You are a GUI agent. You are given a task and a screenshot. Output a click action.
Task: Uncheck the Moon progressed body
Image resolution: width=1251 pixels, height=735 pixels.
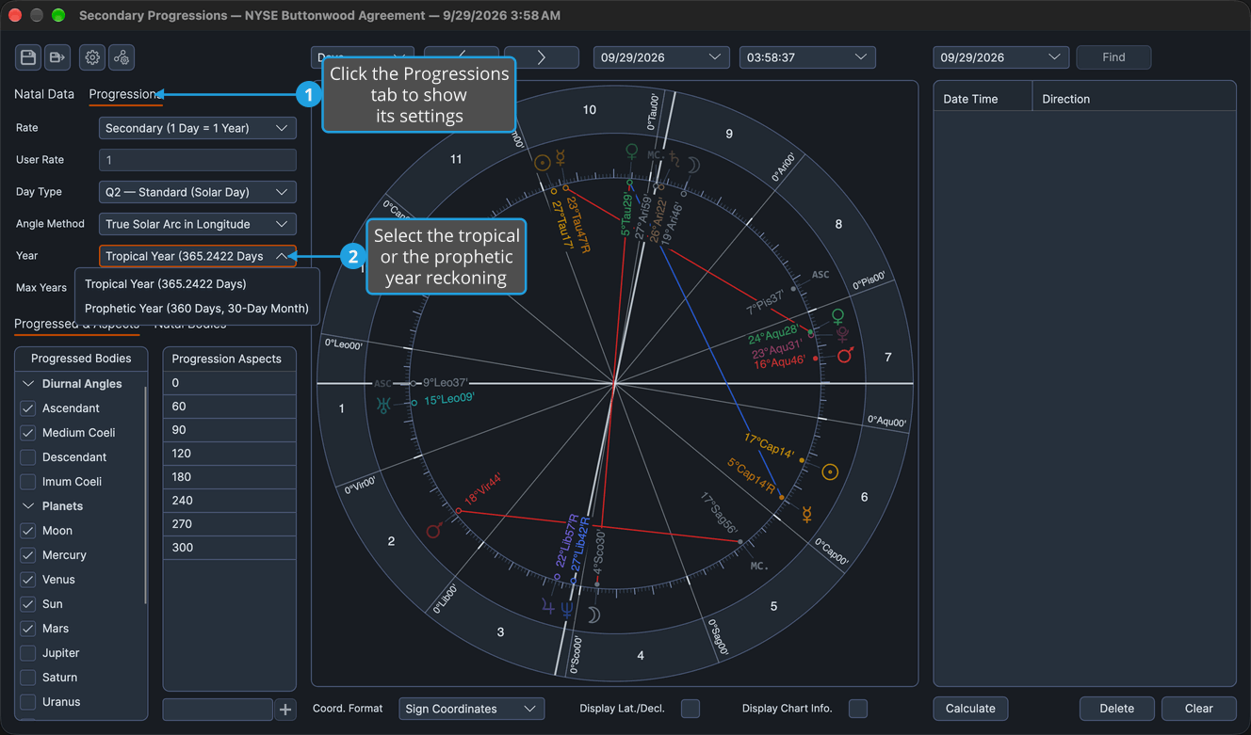click(28, 531)
